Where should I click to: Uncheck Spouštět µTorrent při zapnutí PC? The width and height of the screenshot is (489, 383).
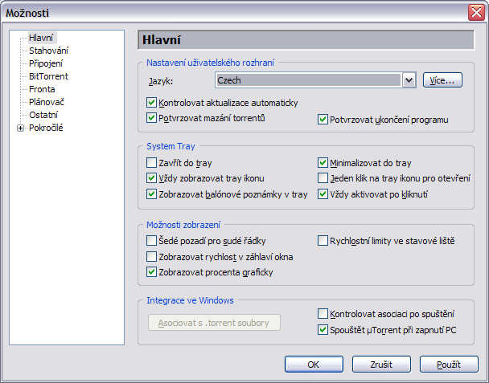point(323,329)
